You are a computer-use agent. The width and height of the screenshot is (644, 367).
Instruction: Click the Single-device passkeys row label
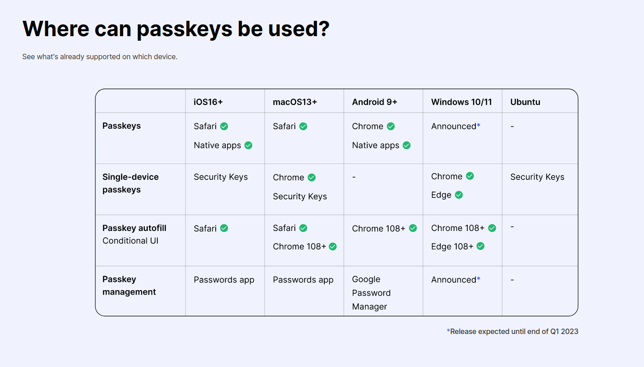130,183
